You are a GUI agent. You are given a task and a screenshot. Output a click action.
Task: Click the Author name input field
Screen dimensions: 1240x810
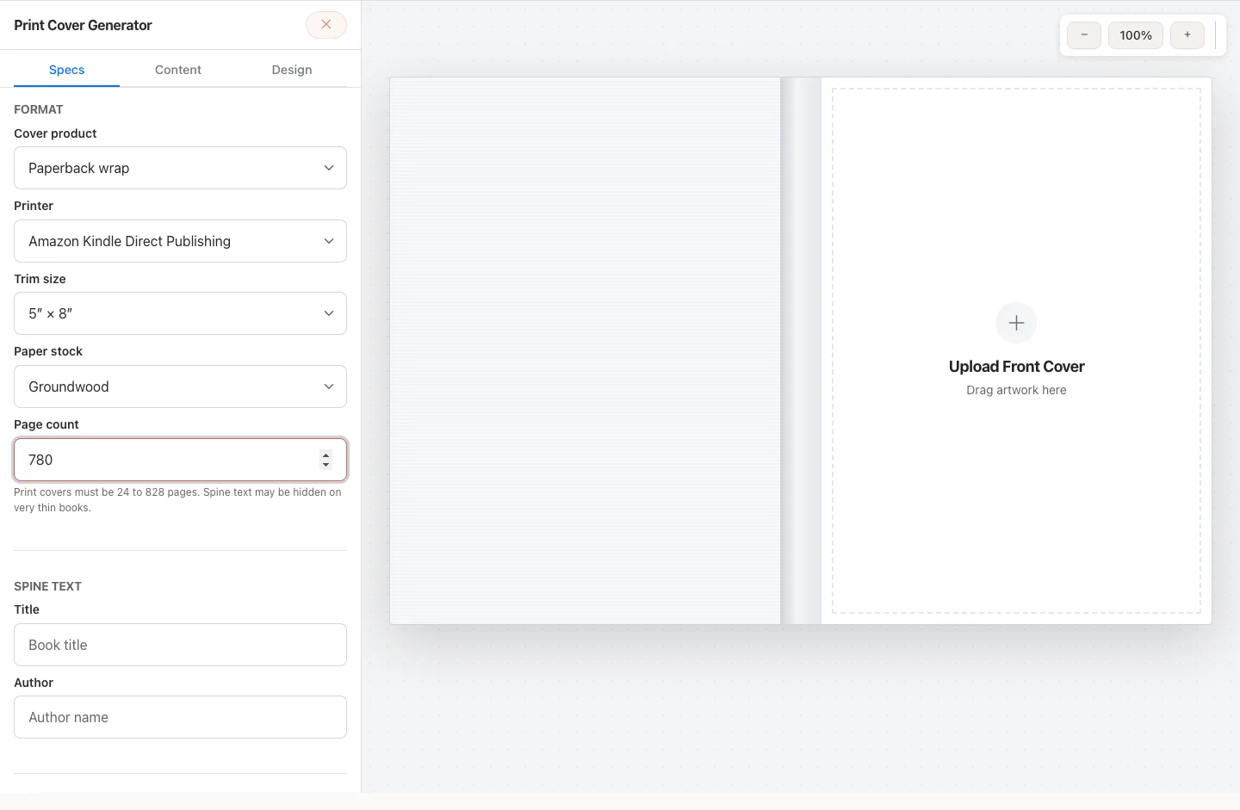[180, 717]
